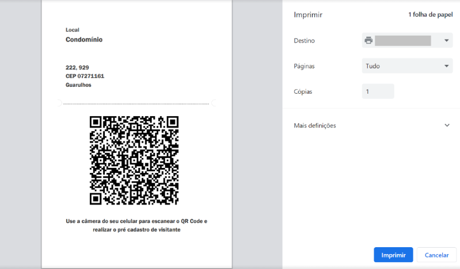Select the 'Tudo' pages option
Screen dimensions: 460x269
[373, 66]
